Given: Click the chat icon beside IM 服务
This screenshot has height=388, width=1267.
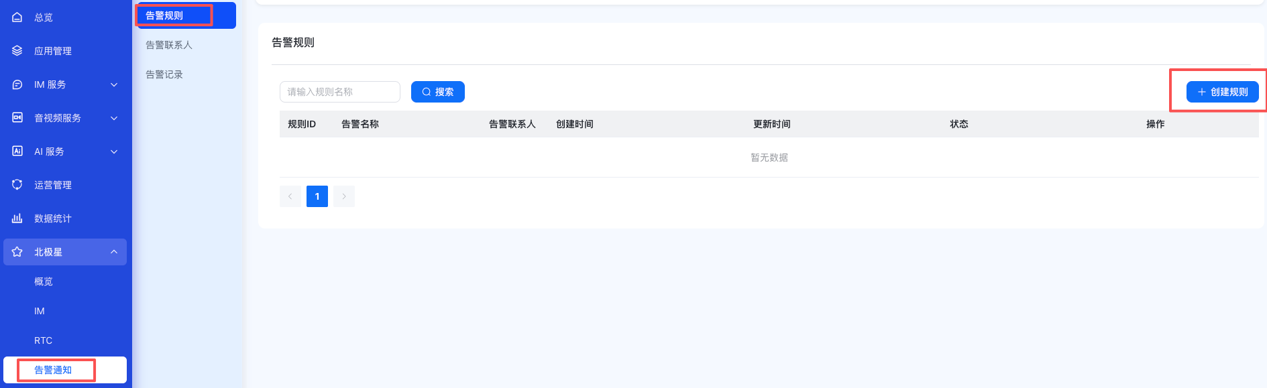Looking at the screenshot, I should click(x=17, y=84).
